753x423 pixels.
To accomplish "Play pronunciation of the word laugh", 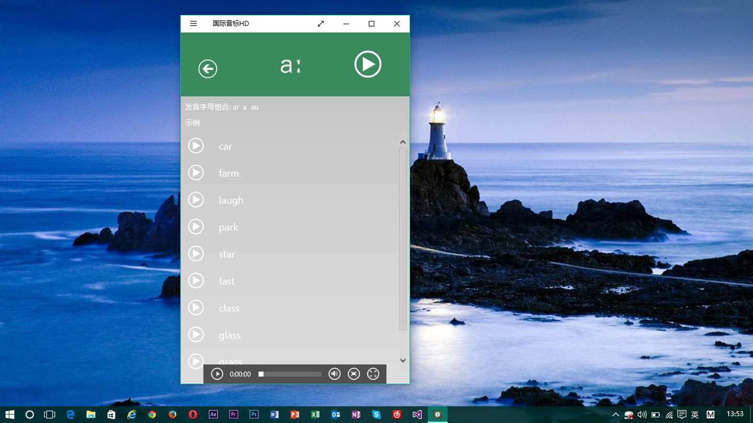I will point(196,199).
